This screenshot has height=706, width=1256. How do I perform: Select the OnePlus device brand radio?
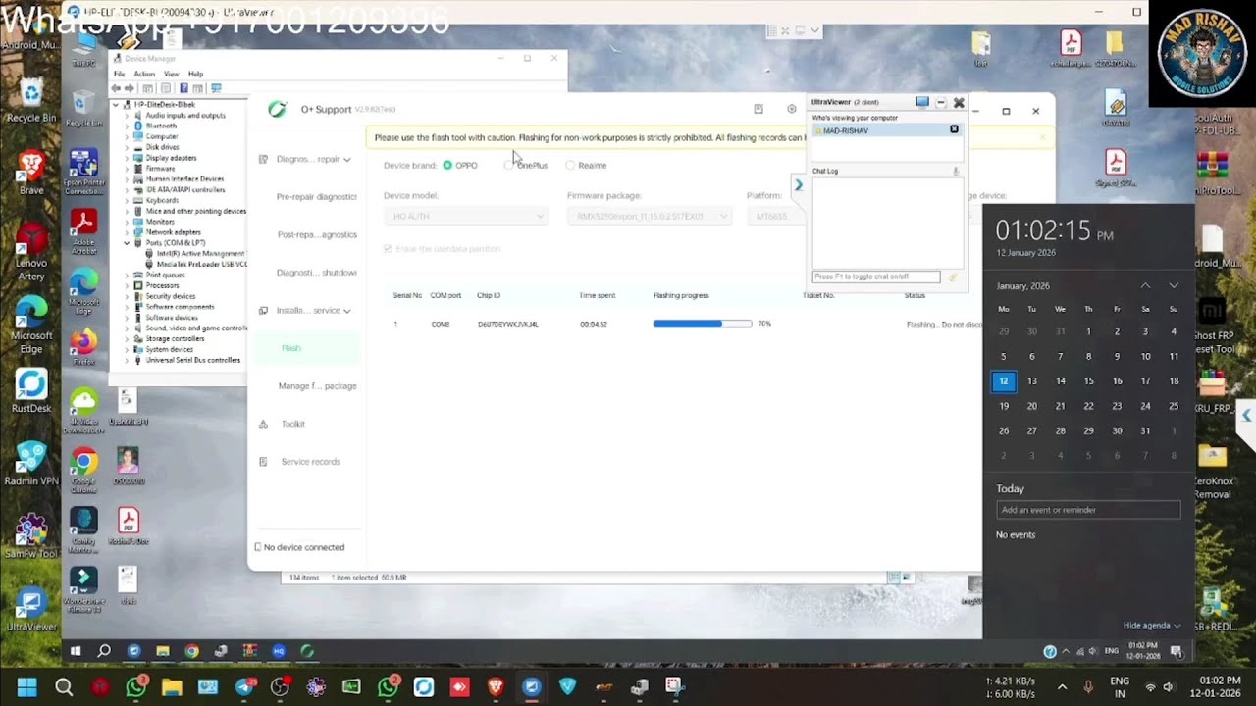pos(508,165)
